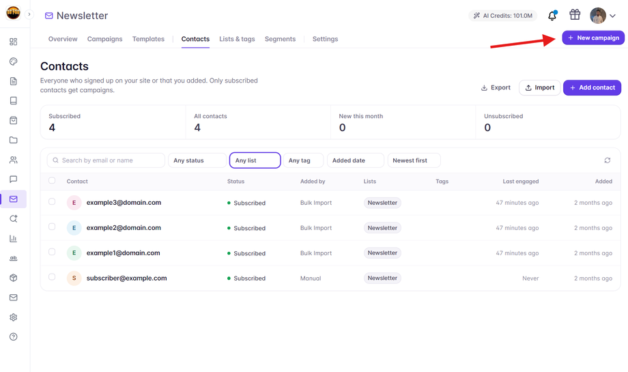Open the document pages icon in sidebar
Viewport: 628px width, 372px height.
[13, 81]
